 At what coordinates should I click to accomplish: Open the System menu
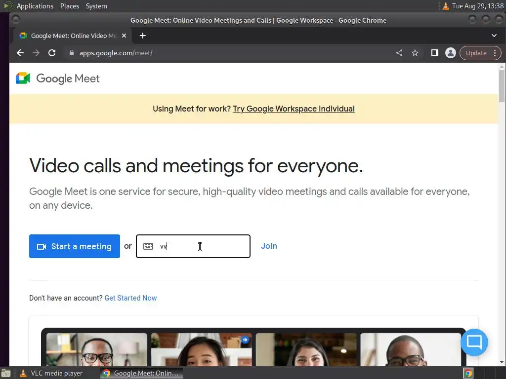(x=96, y=6)
